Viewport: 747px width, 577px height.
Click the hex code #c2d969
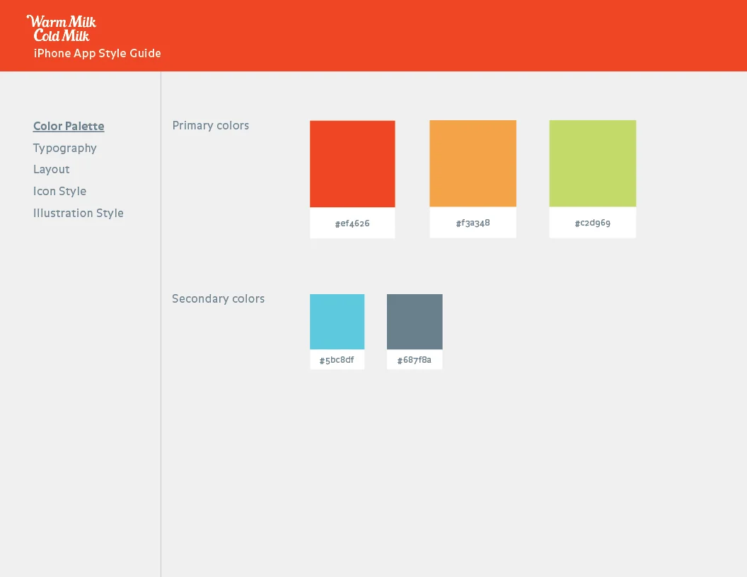[x=593, y=223]
